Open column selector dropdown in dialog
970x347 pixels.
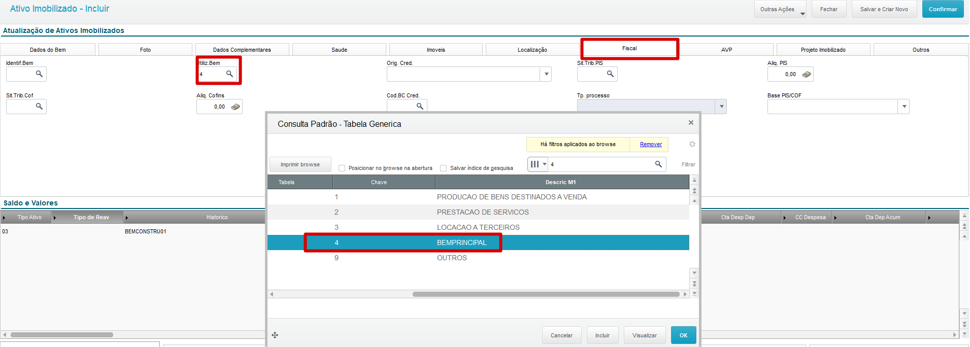[x=538, y=164]
